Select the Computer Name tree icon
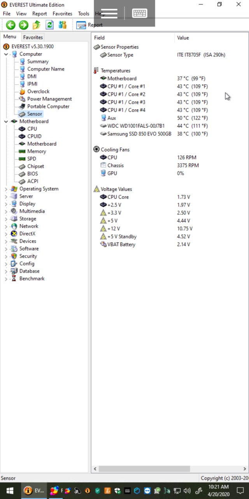Image resolution: width=249 pixels, height=499 pixels. pyautogui.click(x=22, y=69)
